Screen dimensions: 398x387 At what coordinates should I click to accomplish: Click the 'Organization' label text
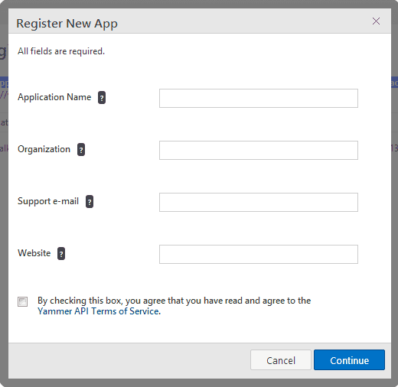click(x=44, y=149)
